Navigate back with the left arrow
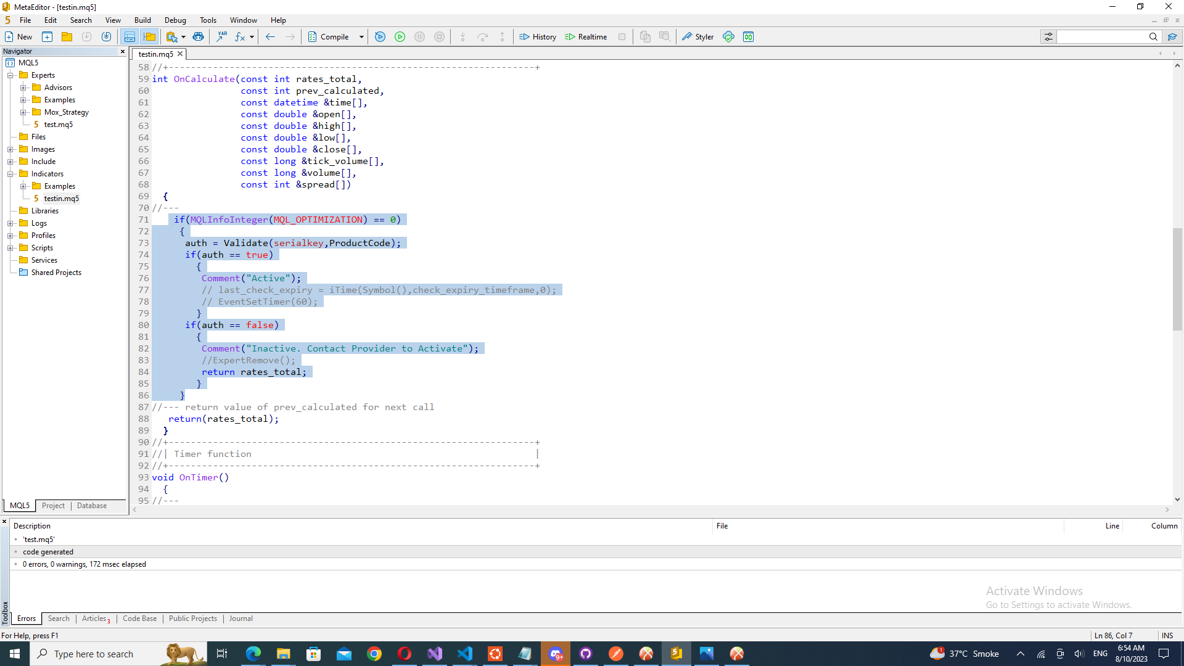1184x666 pixels. coord(270,37)
